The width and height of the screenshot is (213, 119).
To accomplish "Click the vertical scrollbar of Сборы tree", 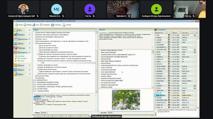I will (96, 62).
